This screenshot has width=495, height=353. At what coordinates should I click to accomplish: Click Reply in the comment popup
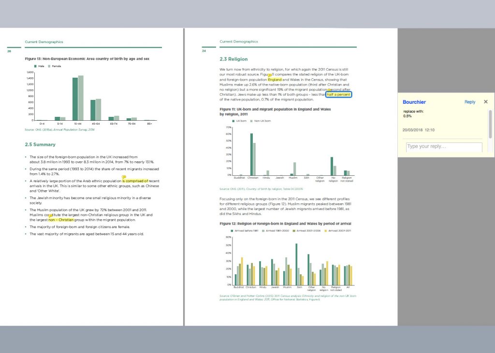[x=470, y=102]
